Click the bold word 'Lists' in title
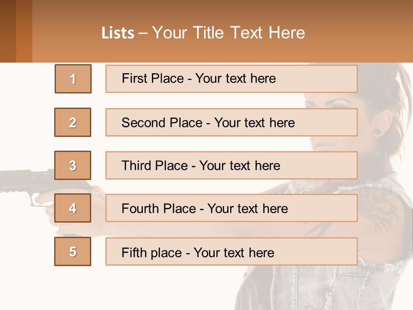Viewport: 413px width, 310px height. point(118,33)
